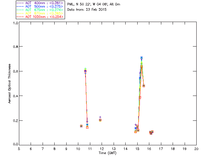Click the x-axis tick label 13

pyautogui.click(x=114, y=149)
